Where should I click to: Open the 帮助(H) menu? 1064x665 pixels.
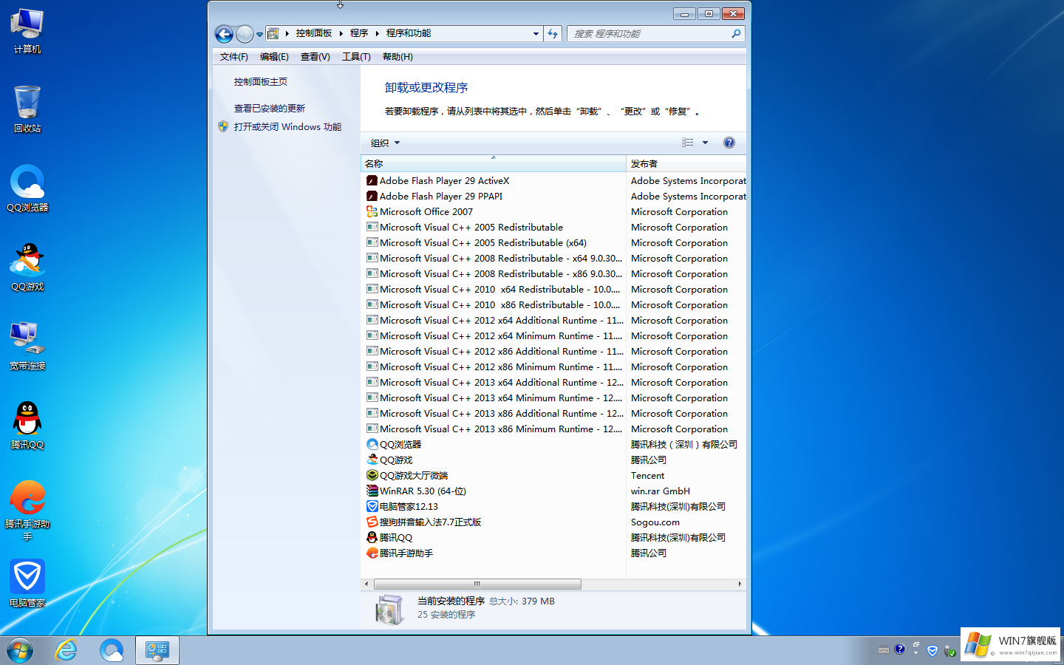(x=398, y=57)
